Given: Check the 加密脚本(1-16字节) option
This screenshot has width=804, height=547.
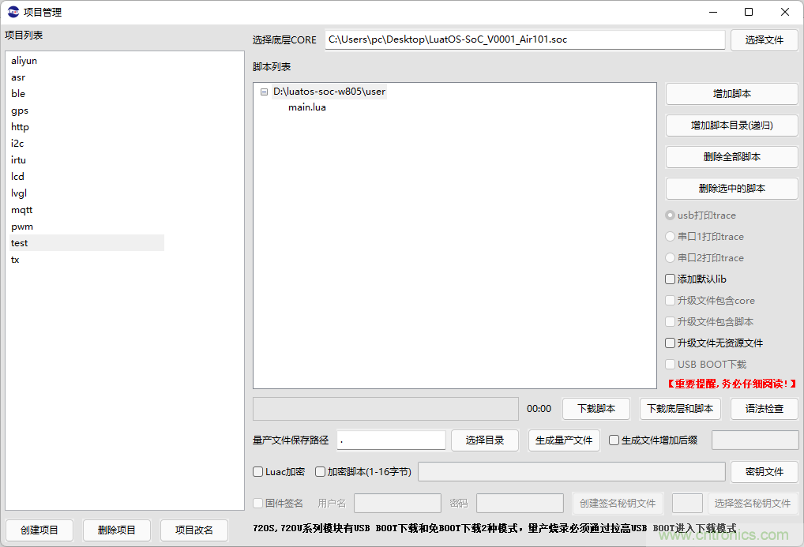Looking at the screenshot, I should (321, 472).
